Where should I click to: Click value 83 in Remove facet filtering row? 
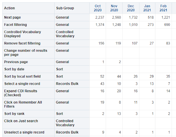168,43
